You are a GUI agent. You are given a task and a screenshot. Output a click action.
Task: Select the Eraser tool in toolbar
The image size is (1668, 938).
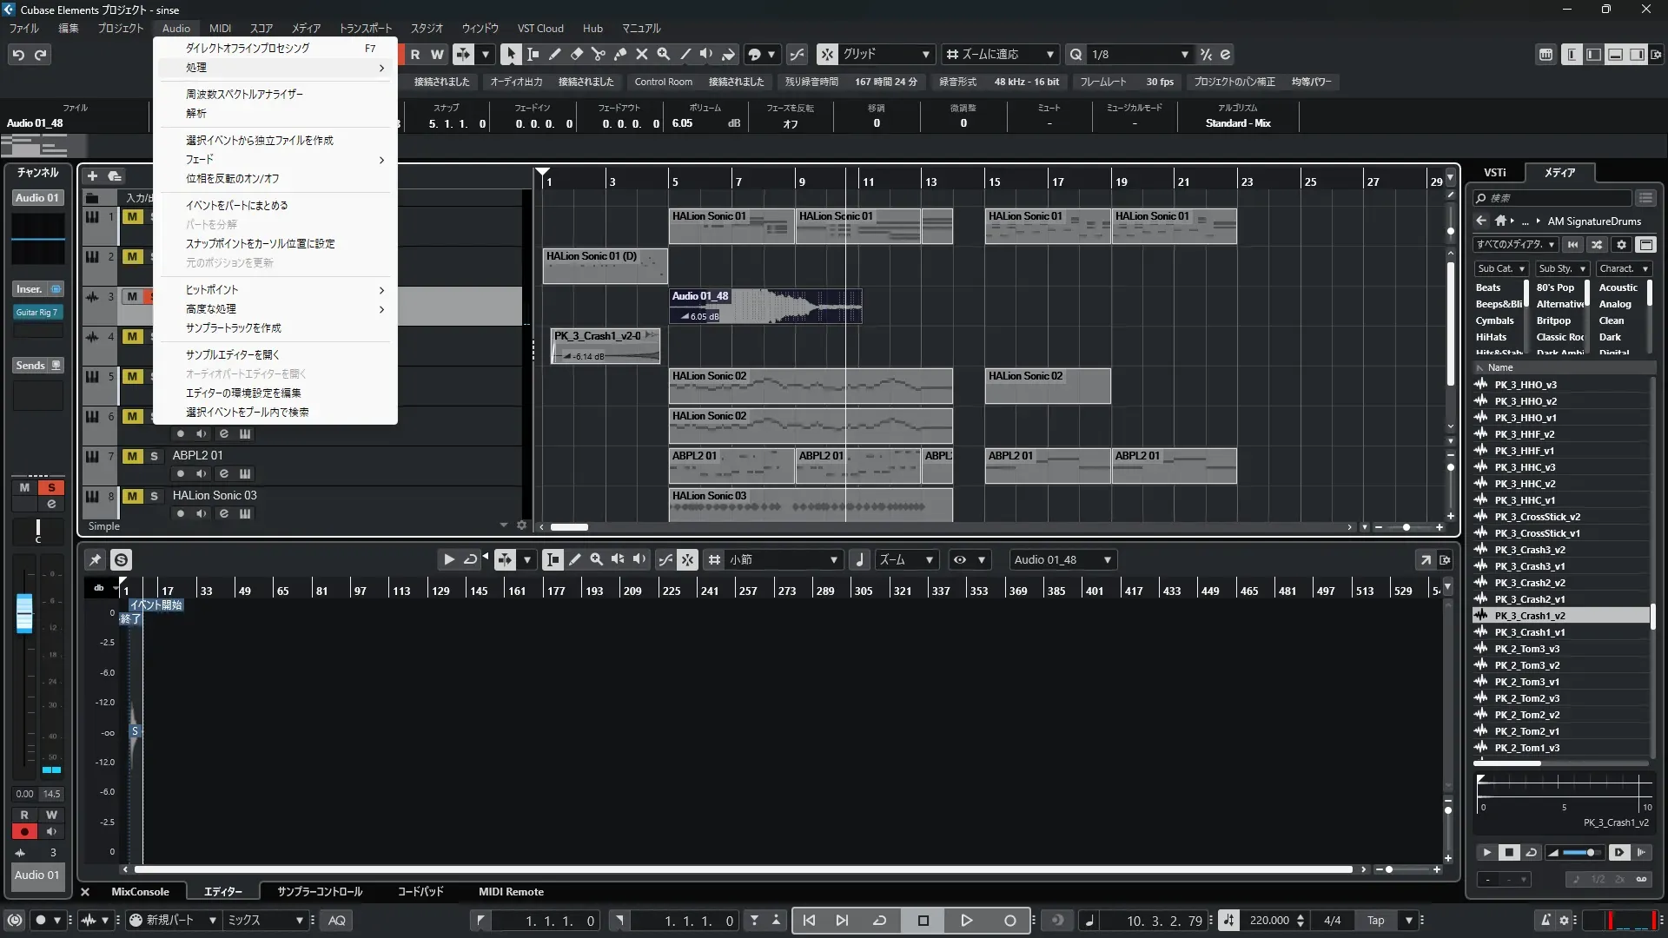click(x=576, y=54)
